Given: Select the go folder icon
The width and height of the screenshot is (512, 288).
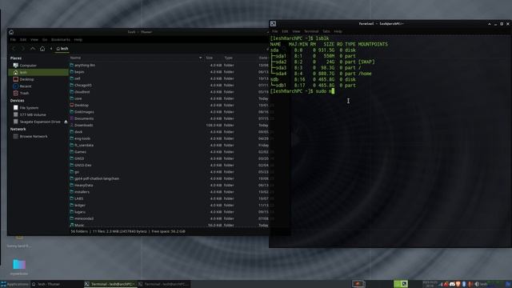Looking at the screenshot, I should coord(72,172).
